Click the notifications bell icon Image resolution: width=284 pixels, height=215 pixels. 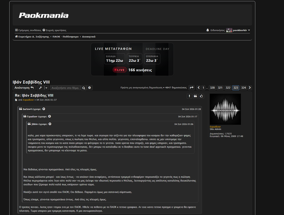point(208,30)
